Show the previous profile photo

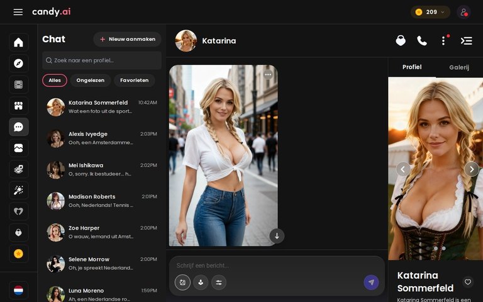[x=403, y=169]
